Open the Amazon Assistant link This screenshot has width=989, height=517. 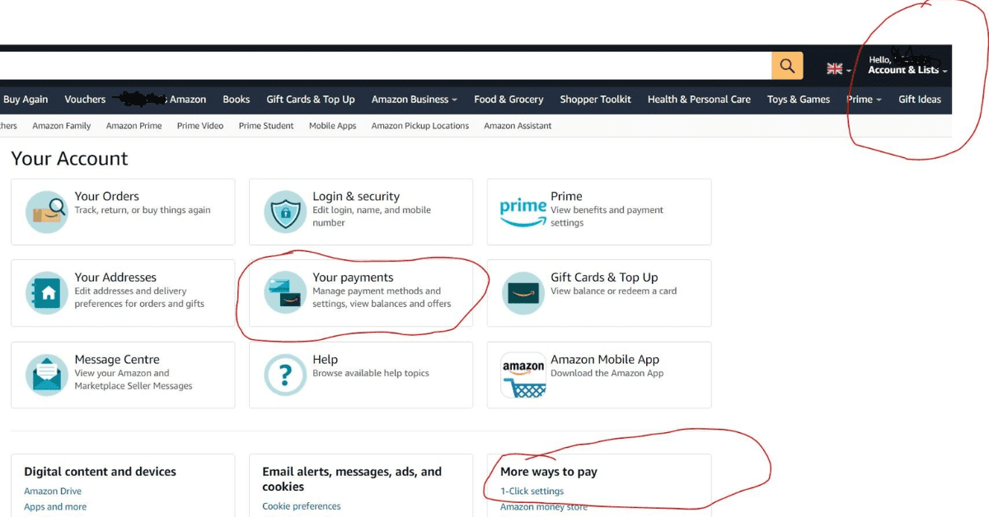pyautogui.click(x=518, y=126)
